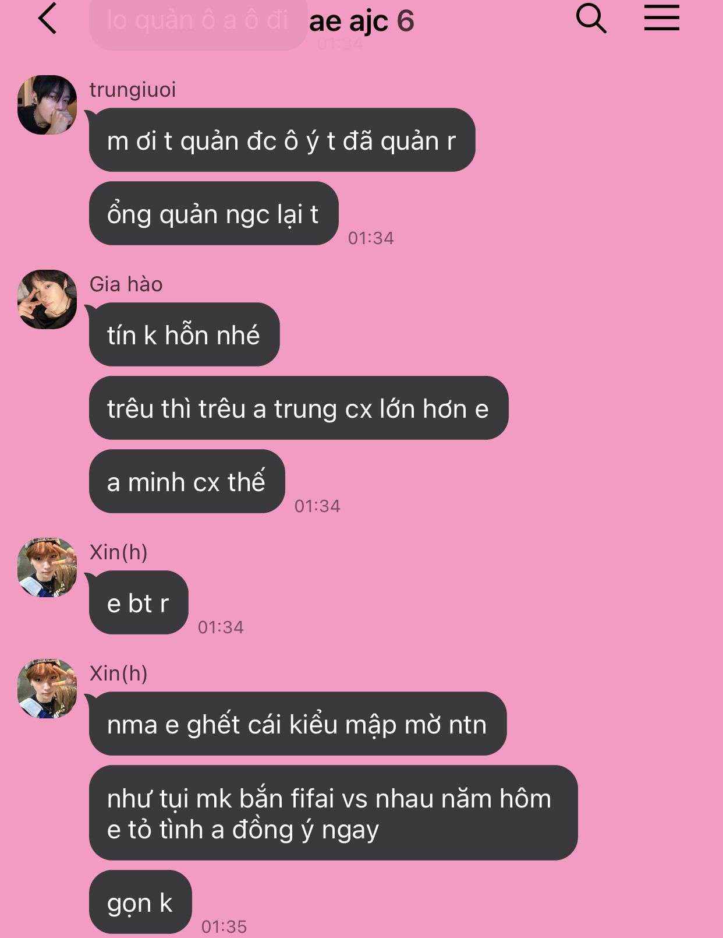The width and height of the screenshot is (723, 938).
Task: Open chat search magnifier icon
Action: (x=591, y=18)
